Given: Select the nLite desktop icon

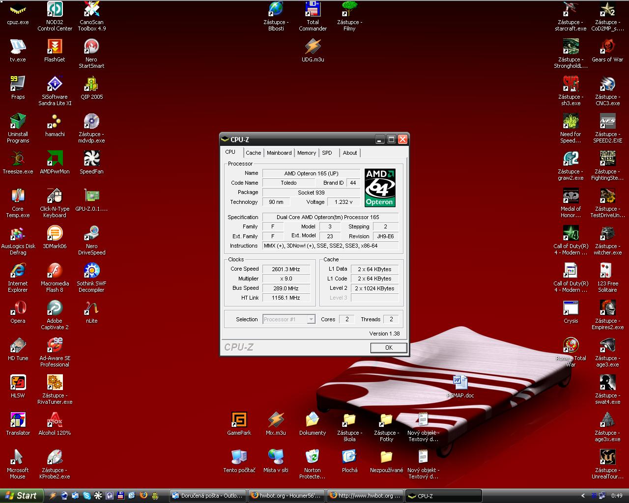Looking at the screenshot, I should 91,312.
